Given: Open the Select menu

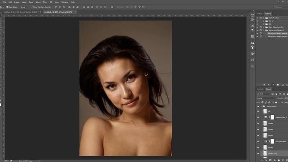Looking at the screenshot, I should pyautogui.click(x=38, y=2).
